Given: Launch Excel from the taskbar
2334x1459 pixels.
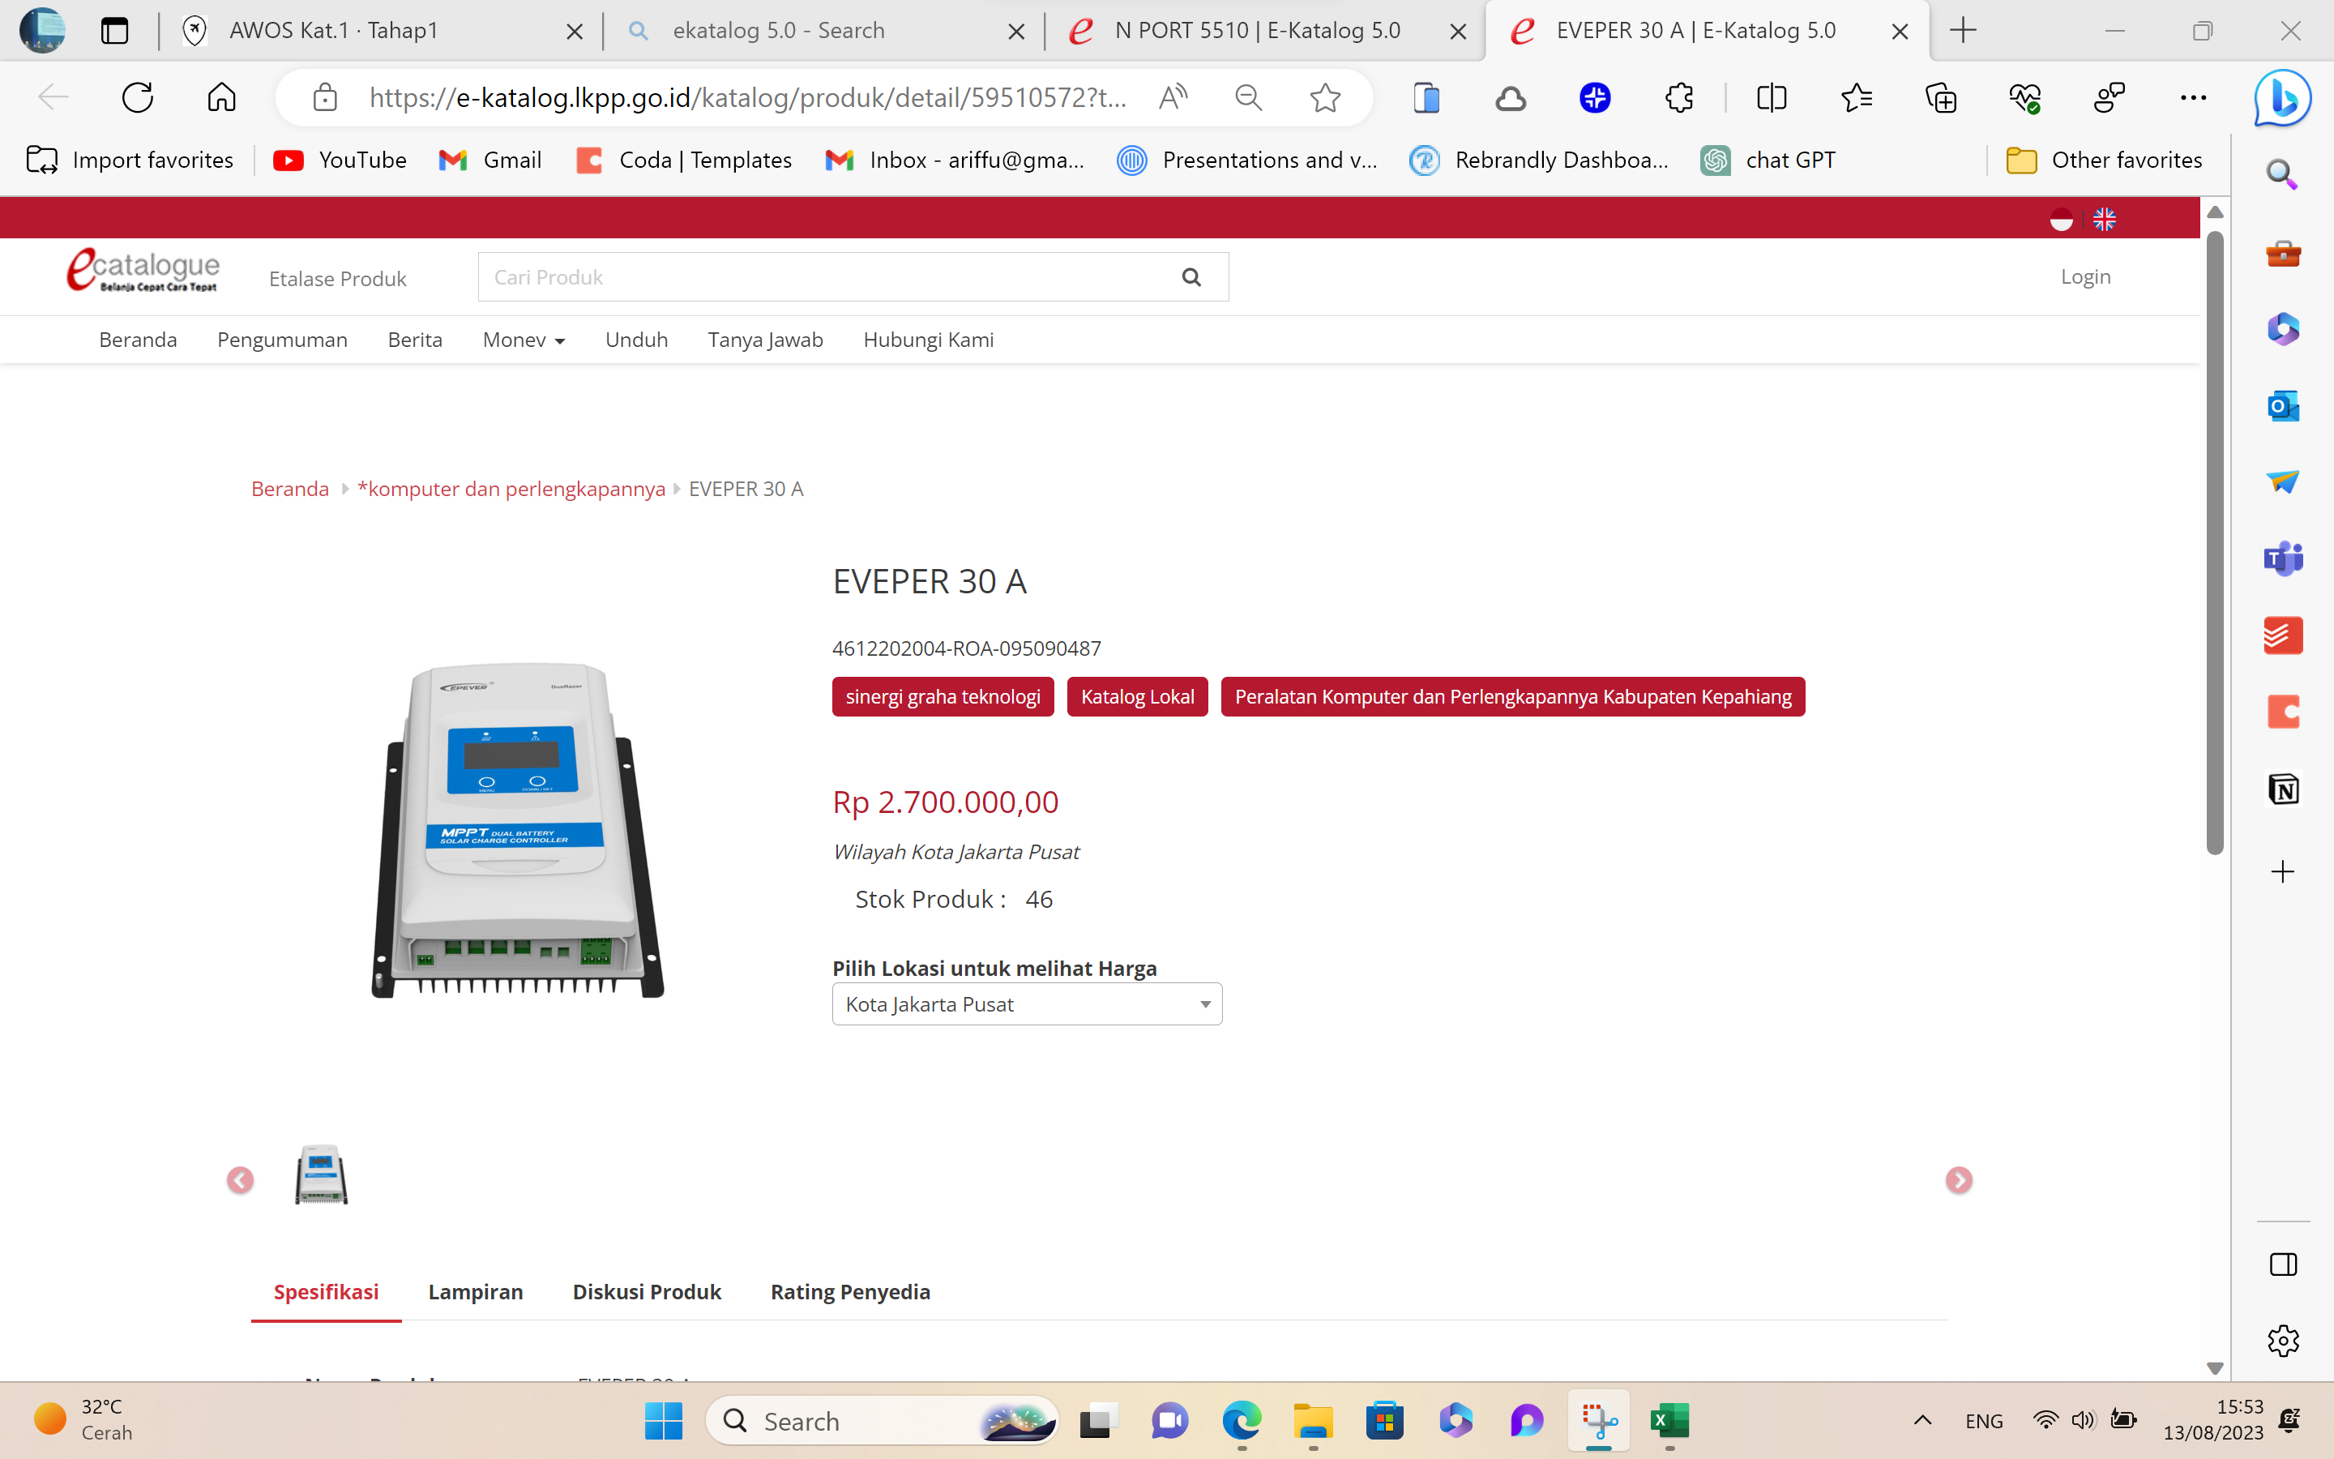Looking at the screenshot, I should [1669, 1420].
